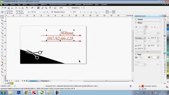Switch to Страница 2 tab

tap(45, 81)
